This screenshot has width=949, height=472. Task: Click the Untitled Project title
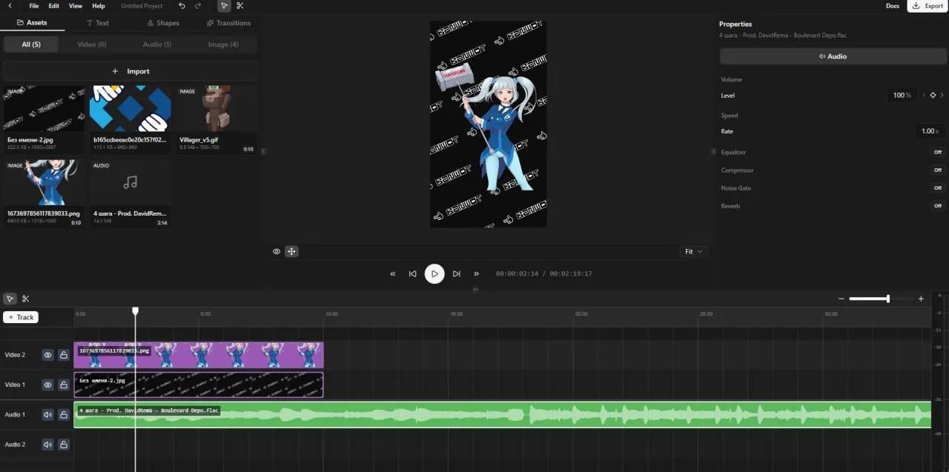(x=142, y=6)
